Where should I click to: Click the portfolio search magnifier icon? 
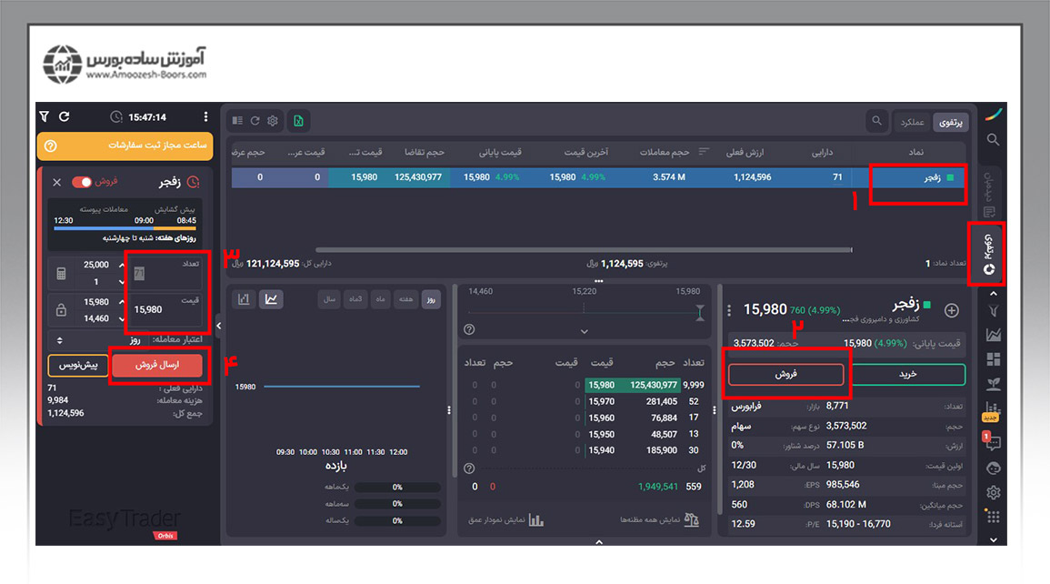[x=876, y=120]
